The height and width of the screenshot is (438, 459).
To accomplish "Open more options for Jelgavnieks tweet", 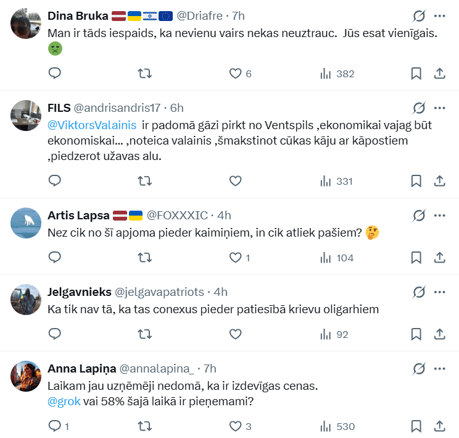I will pyautogui.click(x=440, y=292).
